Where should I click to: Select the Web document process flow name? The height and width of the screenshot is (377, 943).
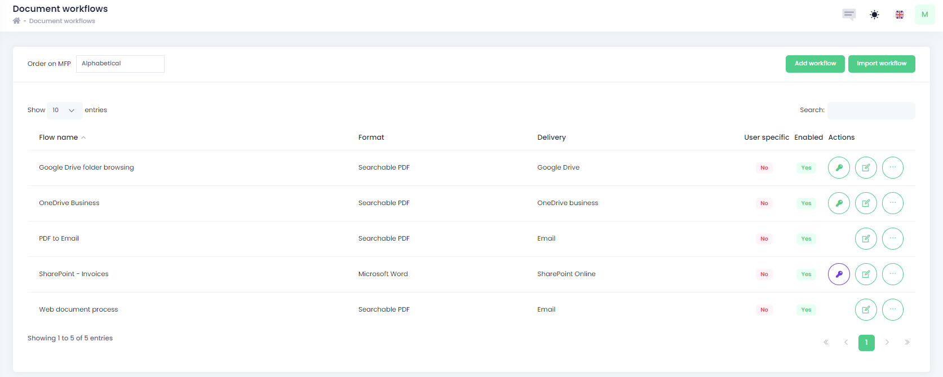(78, 309)
